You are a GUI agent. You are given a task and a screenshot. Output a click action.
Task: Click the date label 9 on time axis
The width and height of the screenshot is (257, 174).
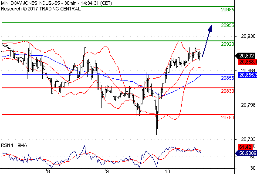pos(107,171)
